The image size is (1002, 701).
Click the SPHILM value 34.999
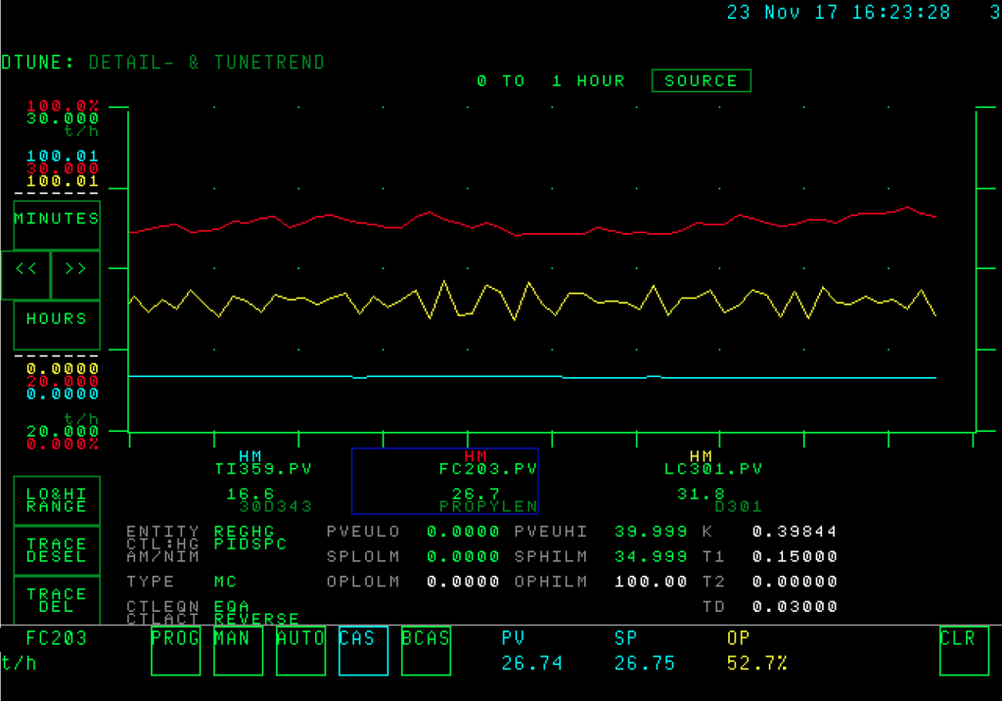[651, 556]
